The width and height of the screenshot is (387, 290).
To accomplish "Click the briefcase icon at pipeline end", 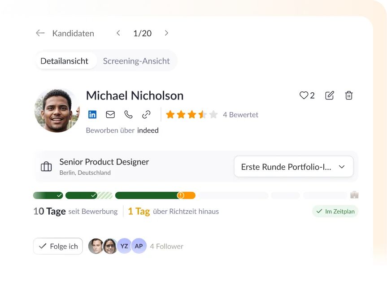I will pyautogui.click(x=354, y=195).
